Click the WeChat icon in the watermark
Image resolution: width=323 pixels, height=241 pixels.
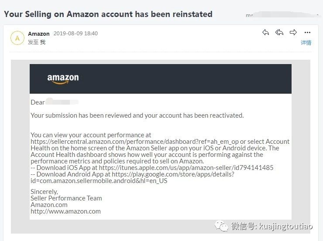point(223,226)
